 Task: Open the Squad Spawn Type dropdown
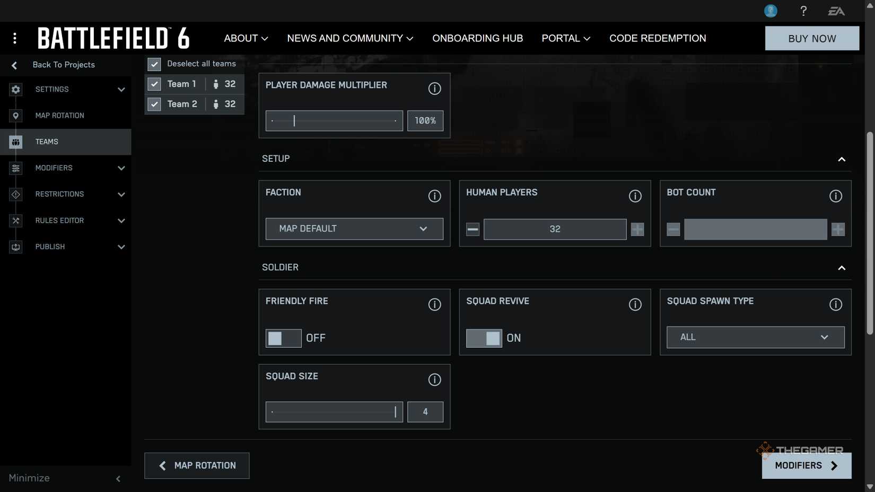pyautogui.click(x=755, y=337)
